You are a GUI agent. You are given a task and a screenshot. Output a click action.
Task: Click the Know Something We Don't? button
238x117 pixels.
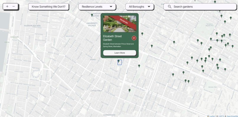[x=48, y=7]
